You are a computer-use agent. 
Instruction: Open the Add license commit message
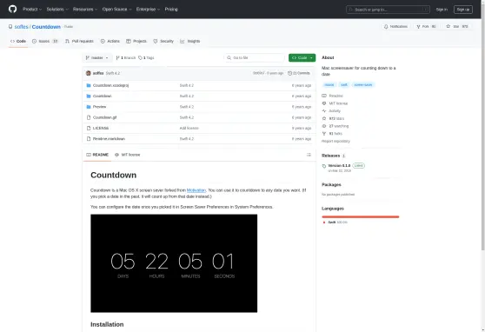(x=189, y=128)
